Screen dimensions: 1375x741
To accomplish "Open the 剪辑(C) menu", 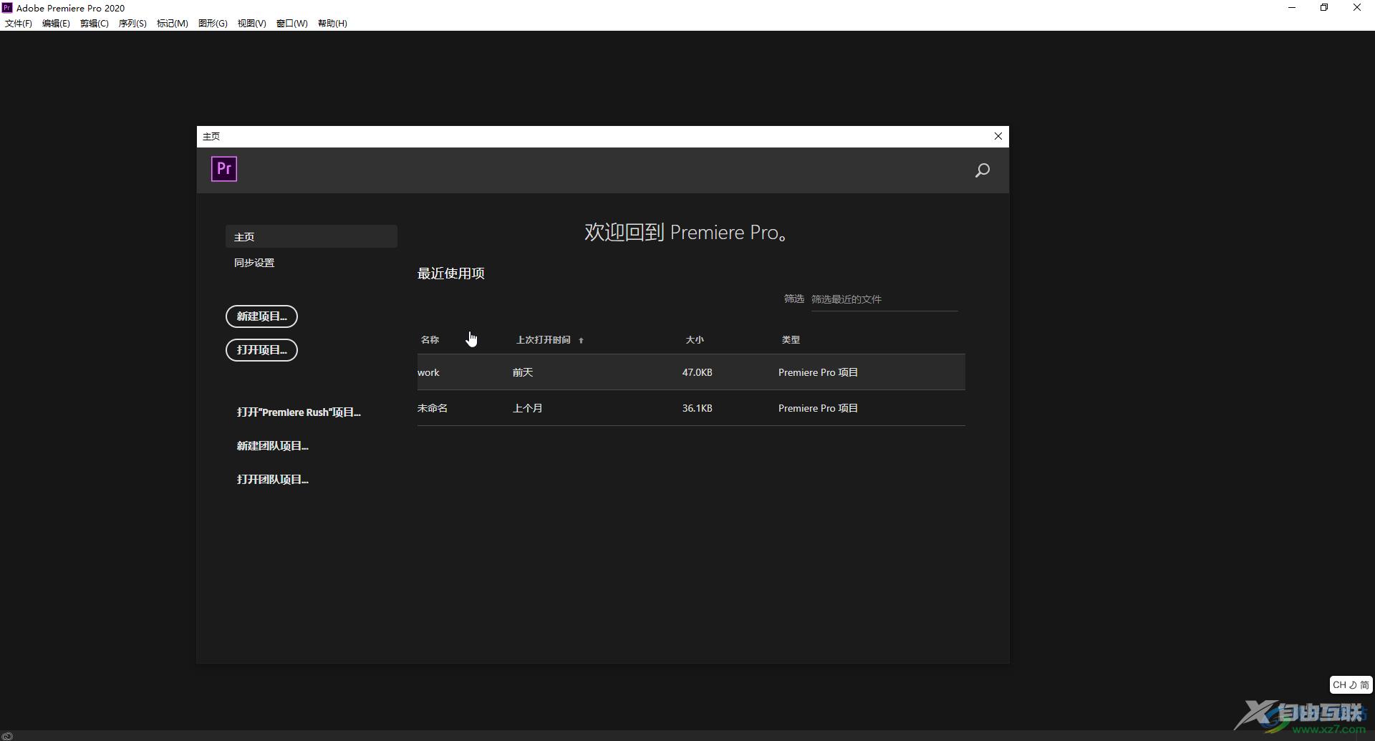I will click(x=95, y=23).
